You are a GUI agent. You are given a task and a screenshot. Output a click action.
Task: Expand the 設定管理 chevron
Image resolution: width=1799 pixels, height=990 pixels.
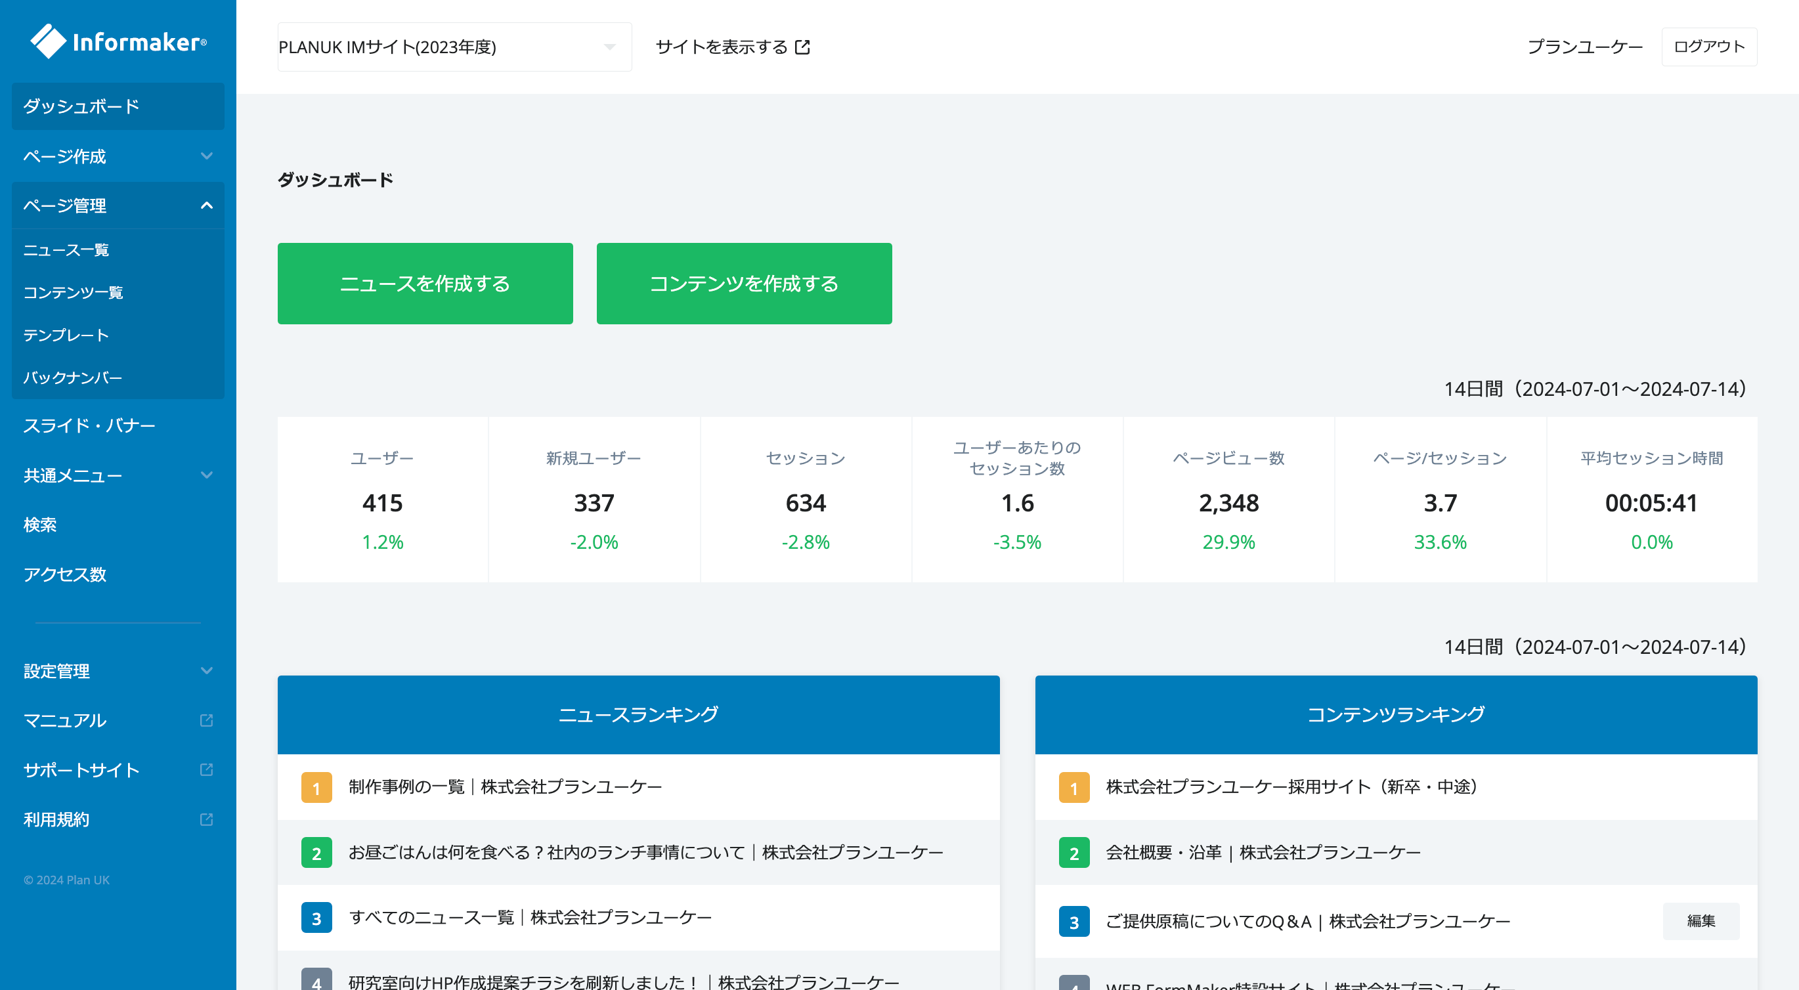click(x=207, y=671)
